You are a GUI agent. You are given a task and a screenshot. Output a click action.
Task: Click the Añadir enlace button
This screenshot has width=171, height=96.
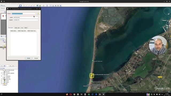[14, 31]
